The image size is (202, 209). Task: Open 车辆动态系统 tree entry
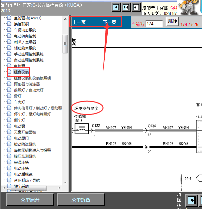25,30
